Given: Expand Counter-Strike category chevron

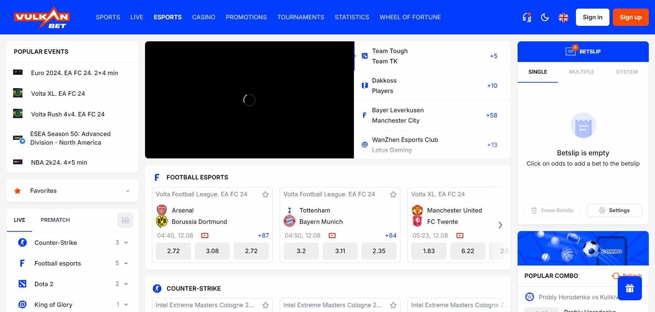Looking at the screenshot, I should 126,242.
